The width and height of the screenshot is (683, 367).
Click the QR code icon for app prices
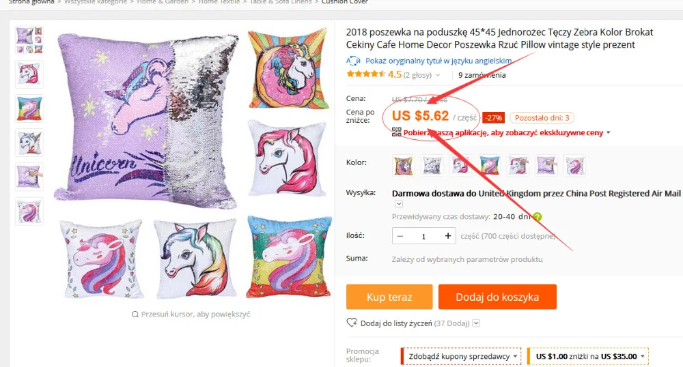coord(396,132)
